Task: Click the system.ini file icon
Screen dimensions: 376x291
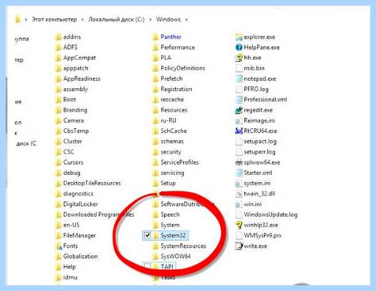Action: [x=239, y=183]
